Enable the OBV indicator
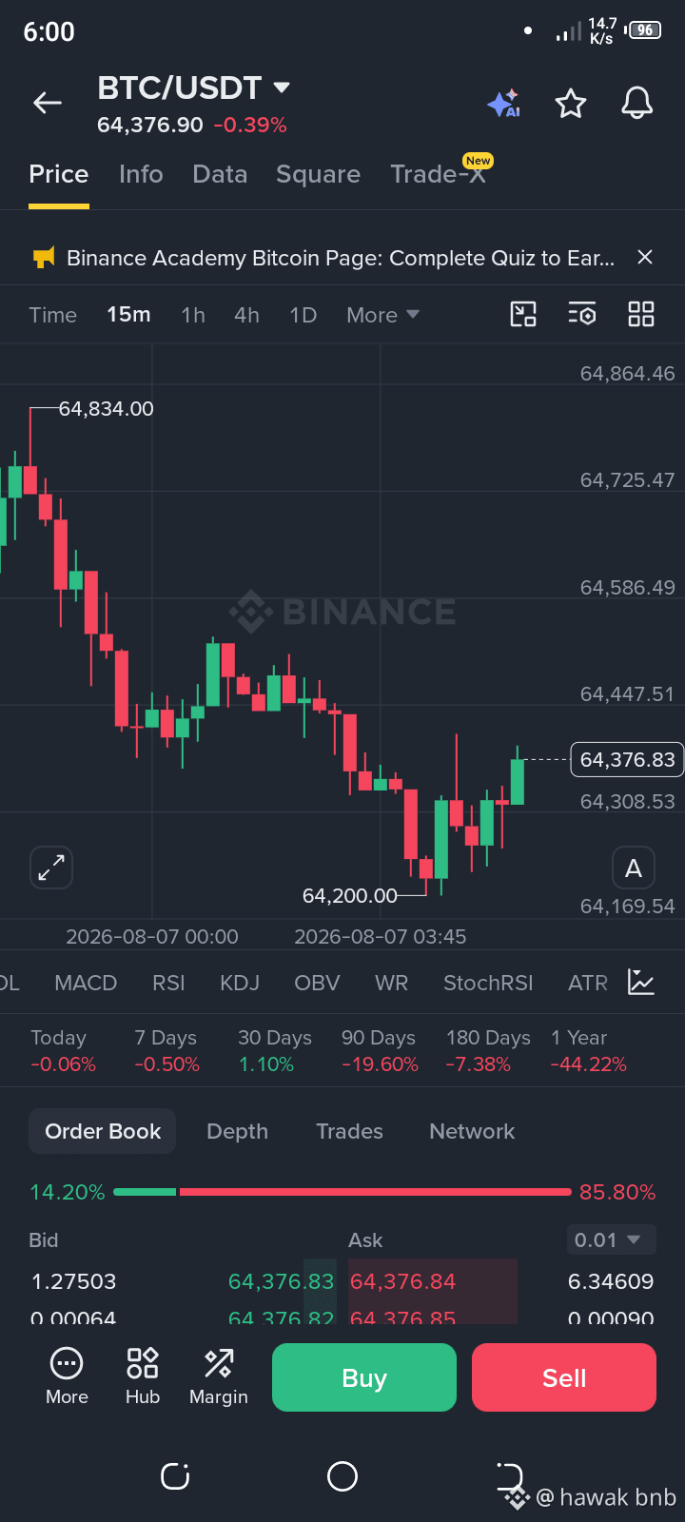 pos(317,983)
